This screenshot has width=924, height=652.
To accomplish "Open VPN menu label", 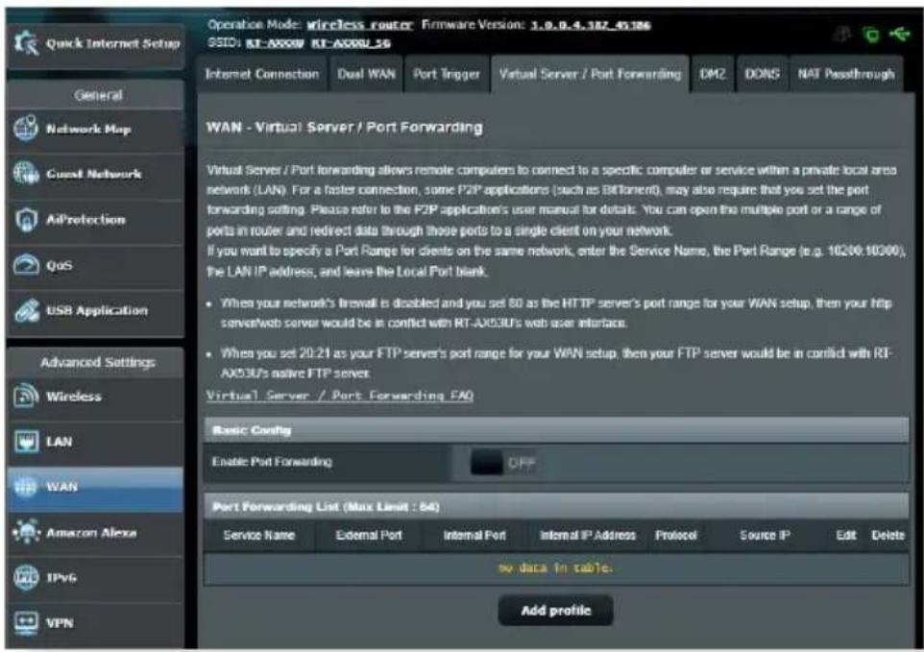I will [x=60, y=623].
